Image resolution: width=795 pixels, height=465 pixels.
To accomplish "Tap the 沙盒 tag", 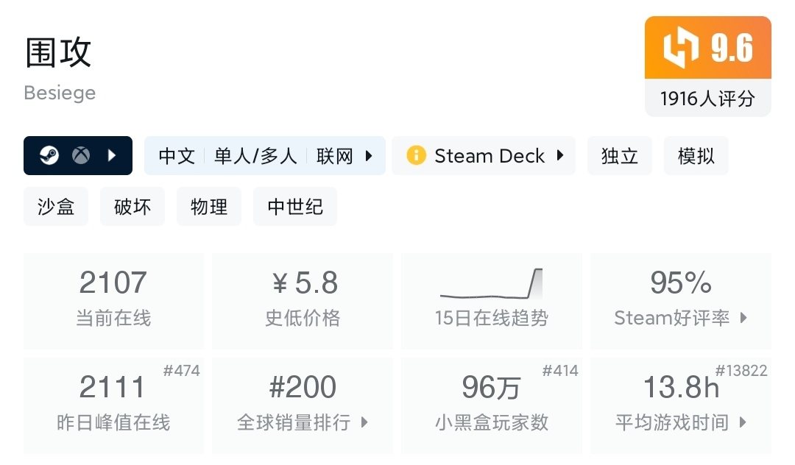I will 56,207.
